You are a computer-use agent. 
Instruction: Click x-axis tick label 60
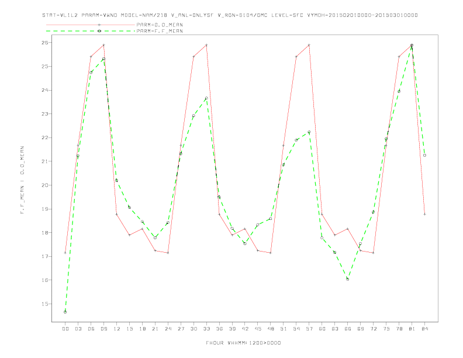(x=322, y=329)
